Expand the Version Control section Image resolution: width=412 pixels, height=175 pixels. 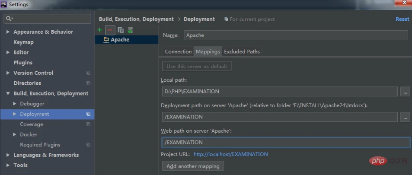(x=8, y=73)
